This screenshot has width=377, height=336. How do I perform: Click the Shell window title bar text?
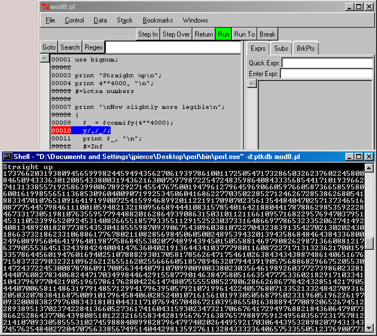click(157, 157)
